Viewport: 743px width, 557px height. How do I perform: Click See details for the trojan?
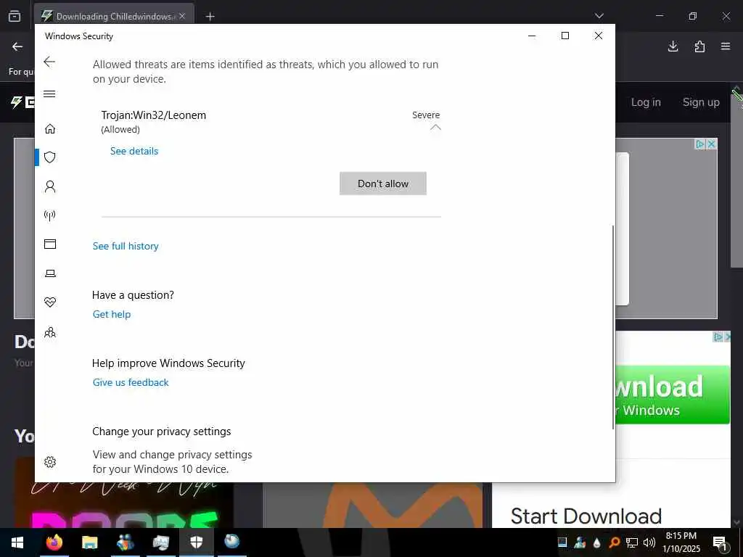click(x=134, y=151)
